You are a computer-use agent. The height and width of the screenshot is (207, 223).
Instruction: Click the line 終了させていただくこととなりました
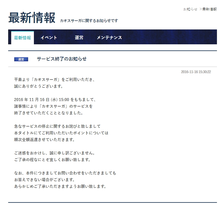(x=48, y=113)
